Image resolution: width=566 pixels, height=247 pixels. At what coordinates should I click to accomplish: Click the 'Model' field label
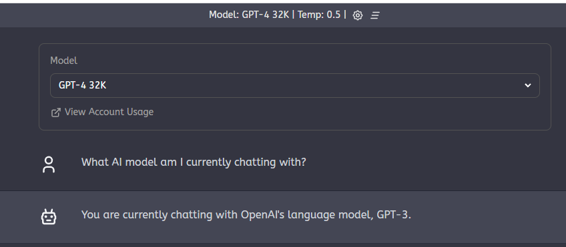63,61
